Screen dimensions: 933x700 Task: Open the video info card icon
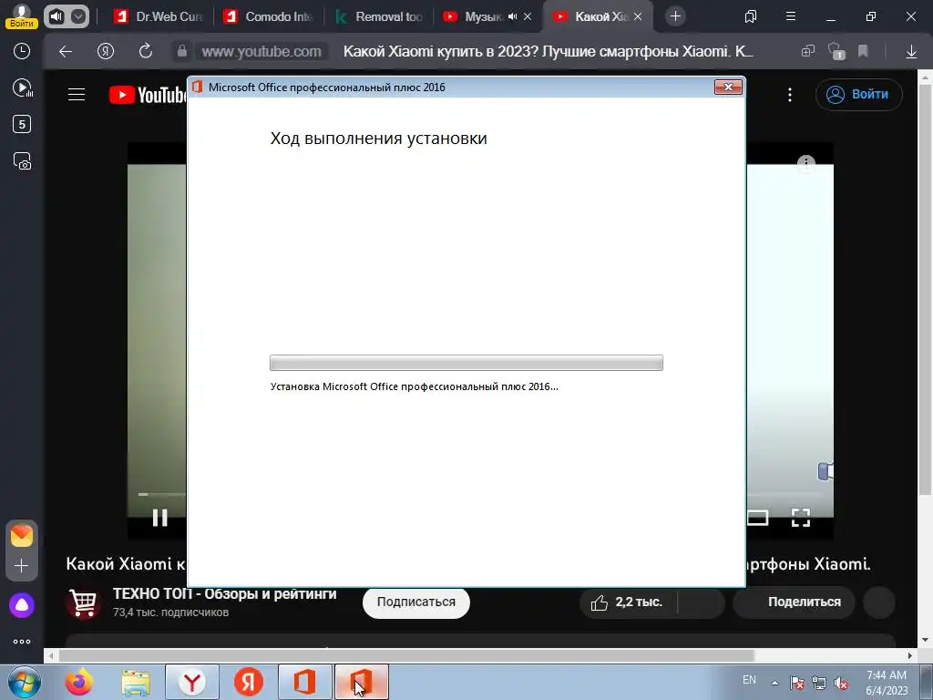pos(806,164)
